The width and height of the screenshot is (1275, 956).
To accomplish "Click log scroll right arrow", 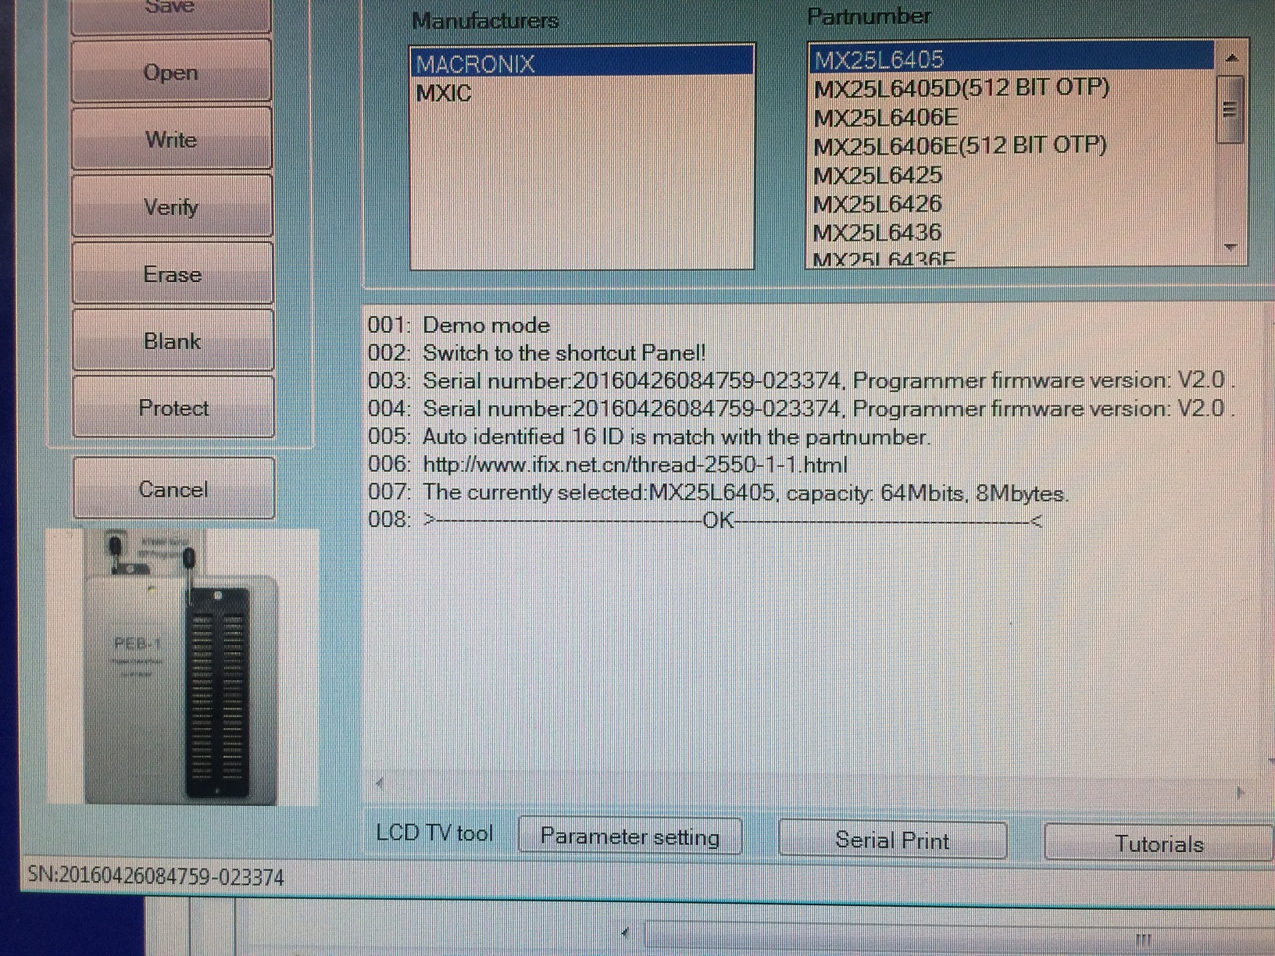I will pos(1240,793).
